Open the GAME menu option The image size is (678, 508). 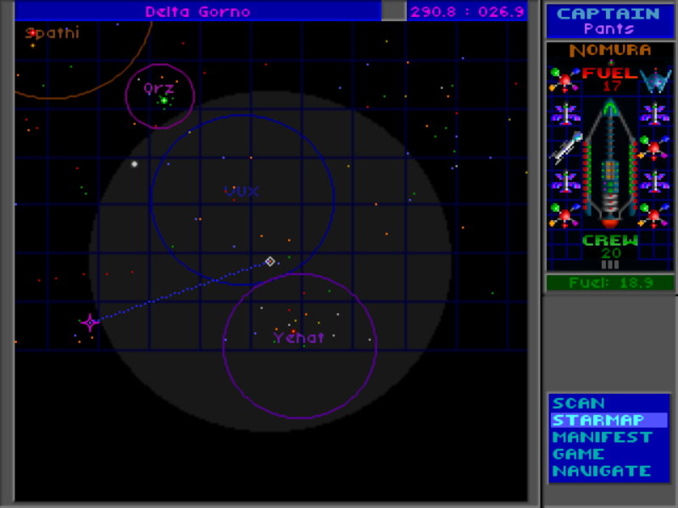pos(578,454)
